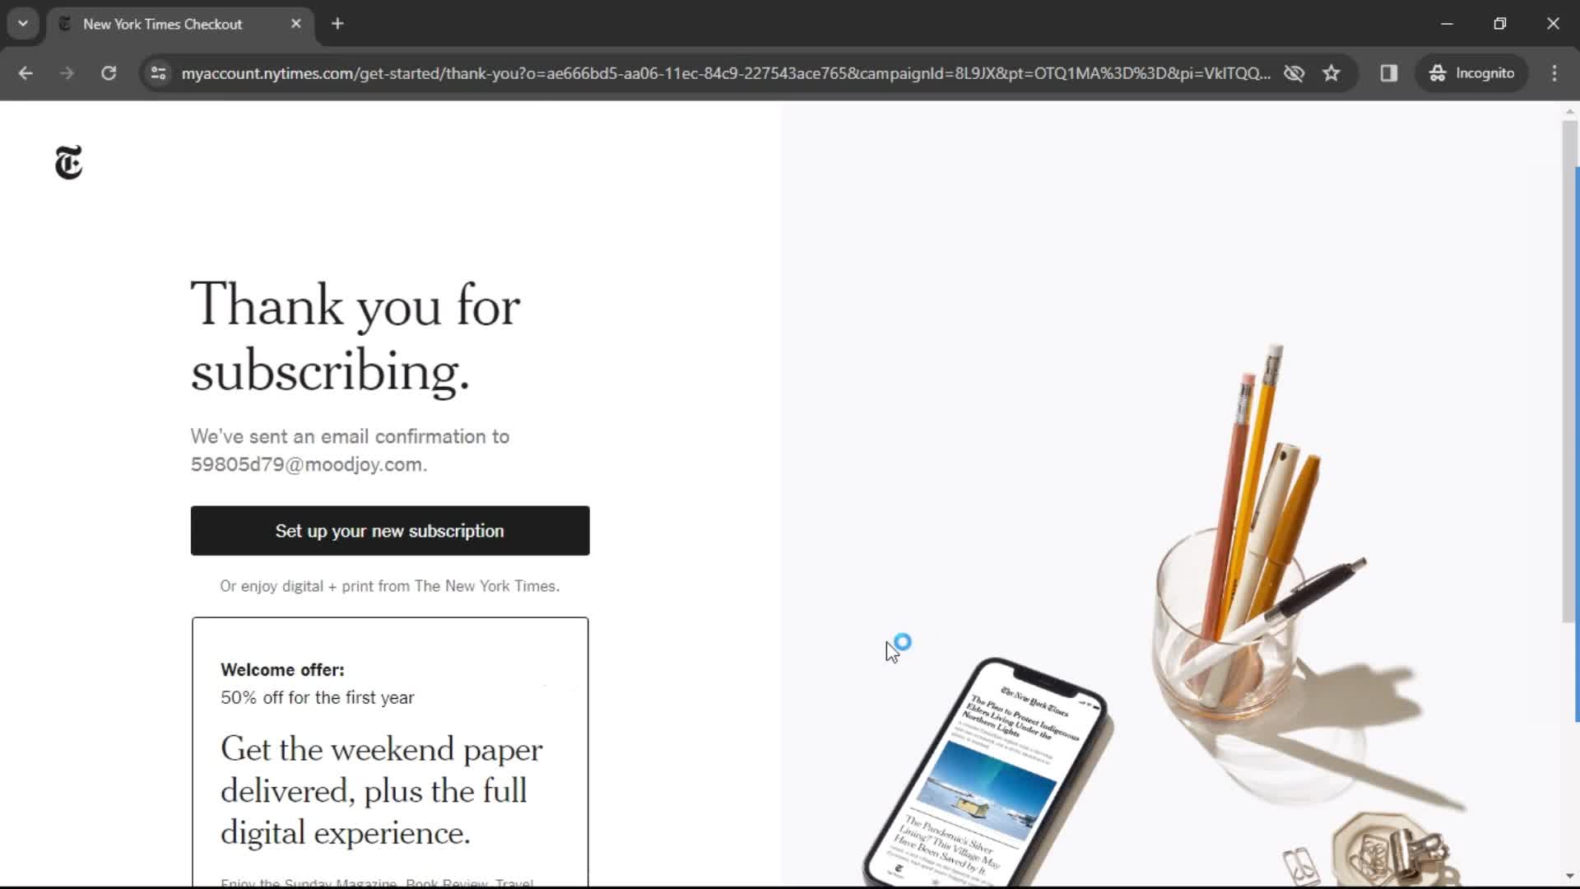Toggle the browser sidebar panel icon
This screenshot has height=889, width=1580.
(1388, 72)
